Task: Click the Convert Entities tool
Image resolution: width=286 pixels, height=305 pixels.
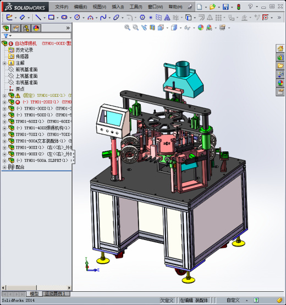Action: [x=188, y=18]
